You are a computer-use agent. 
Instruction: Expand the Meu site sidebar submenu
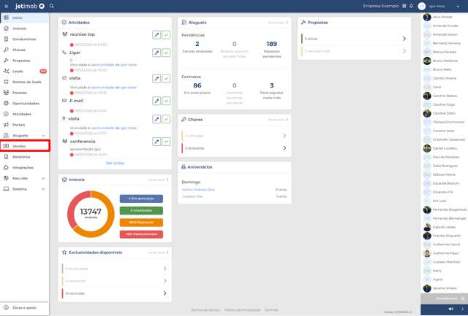point(24,178)
